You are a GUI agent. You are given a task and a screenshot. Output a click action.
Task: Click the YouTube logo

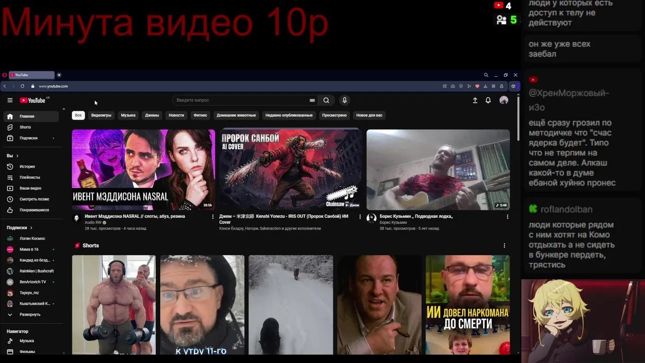point(33,100)
